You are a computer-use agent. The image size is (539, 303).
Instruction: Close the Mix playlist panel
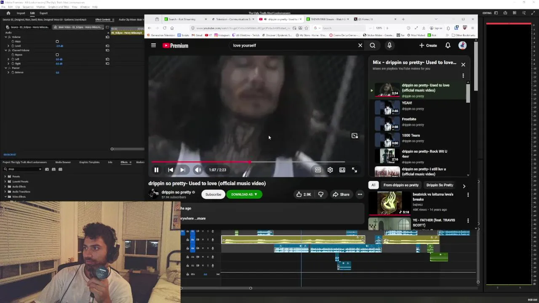pos(463,64)
